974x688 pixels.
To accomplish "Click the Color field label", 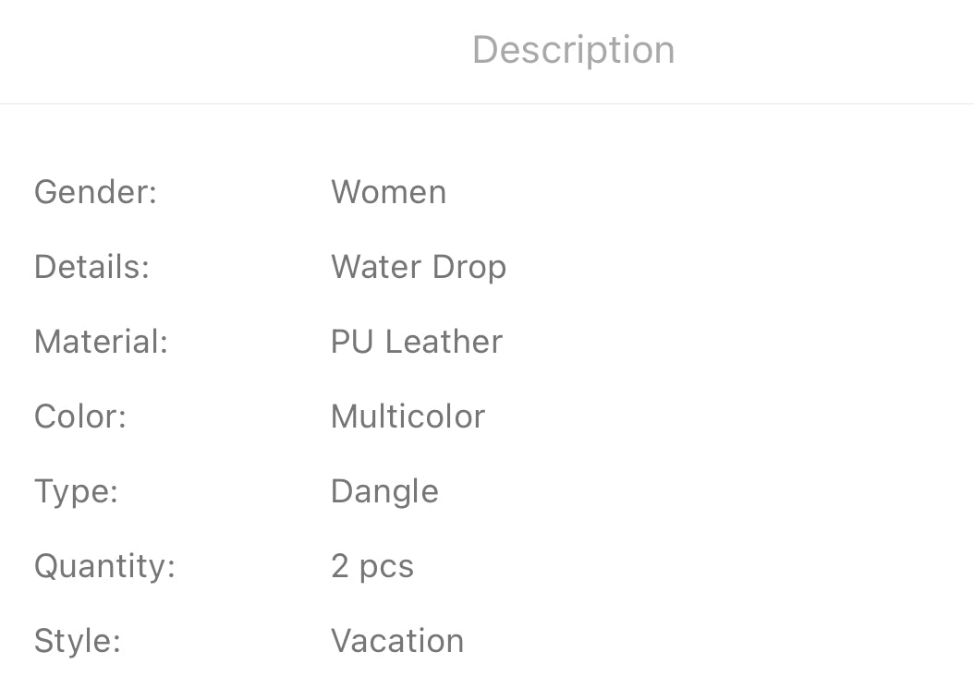I will (79, 416).
